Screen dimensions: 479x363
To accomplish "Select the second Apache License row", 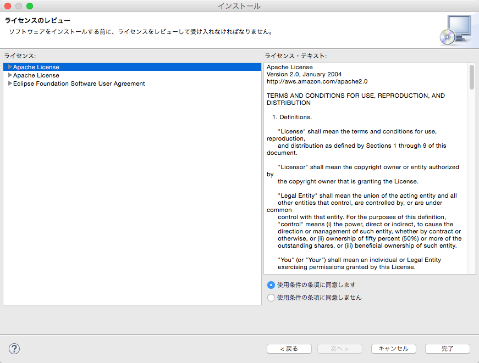I will pos(133,75).
